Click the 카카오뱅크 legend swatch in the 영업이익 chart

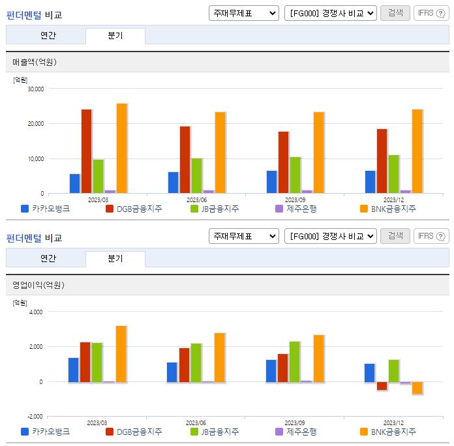(25, 432)
